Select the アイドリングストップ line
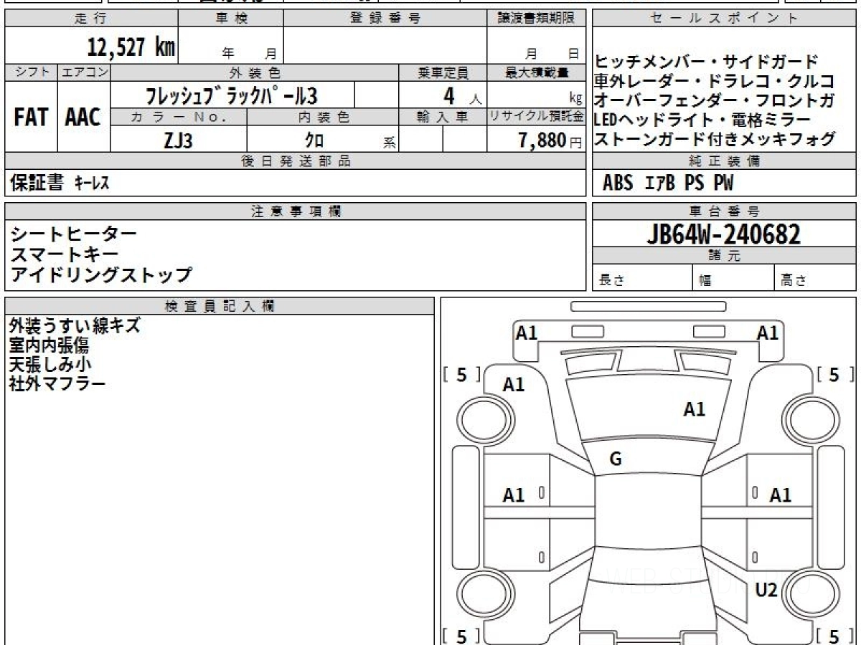Image resolution: width=861 pixels, height=645 pixels. tap(101, 274)
